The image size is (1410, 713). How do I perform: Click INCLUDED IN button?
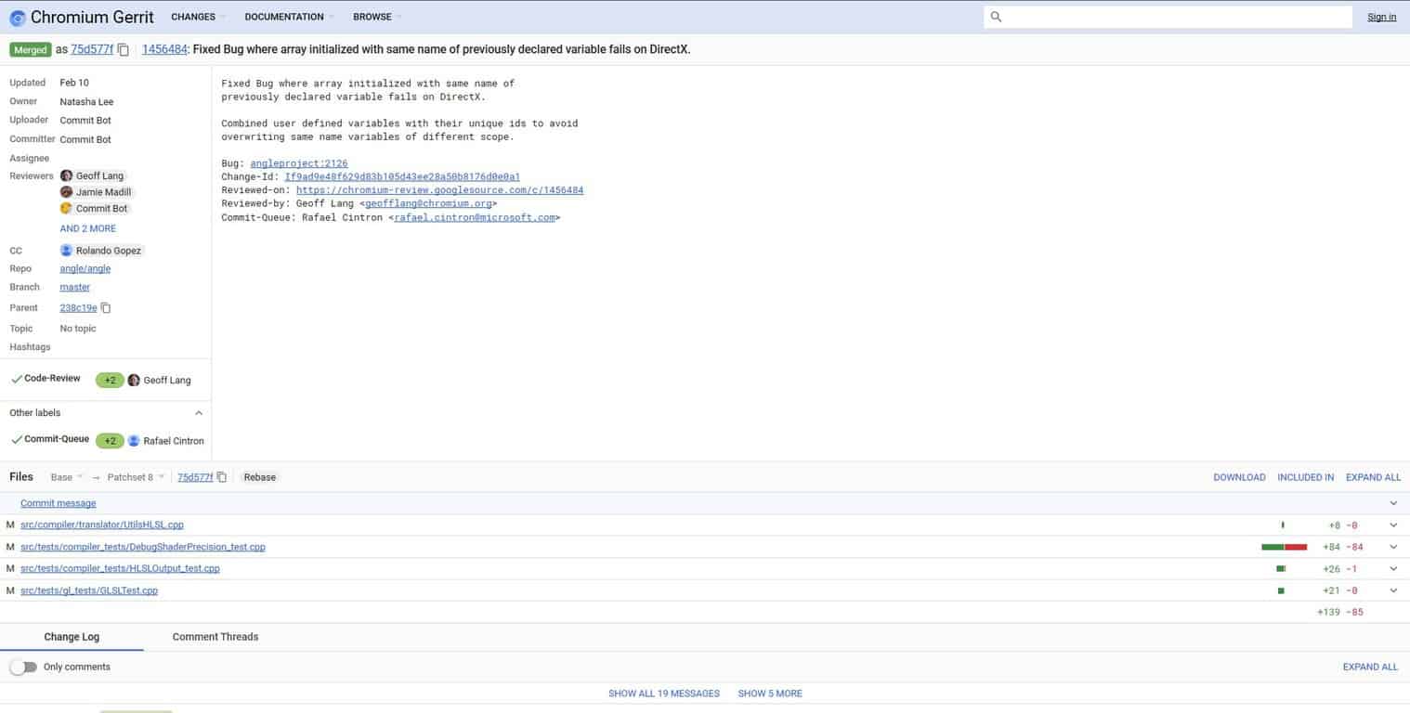pos(1305,477)
